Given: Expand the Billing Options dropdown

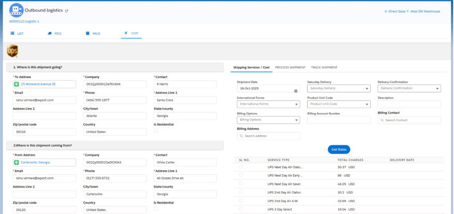Looking at the screenshot, I should click(268, 120).
